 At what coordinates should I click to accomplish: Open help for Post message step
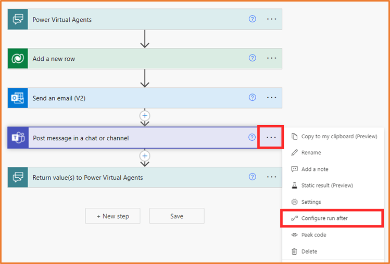252,138
